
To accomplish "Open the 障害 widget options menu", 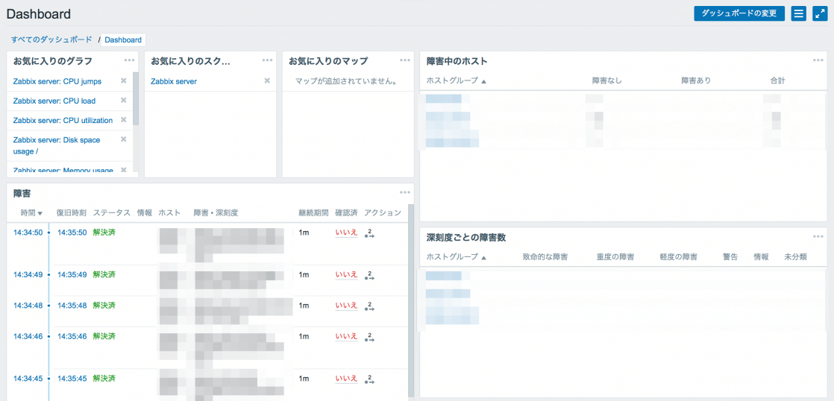I will [405, 192].
